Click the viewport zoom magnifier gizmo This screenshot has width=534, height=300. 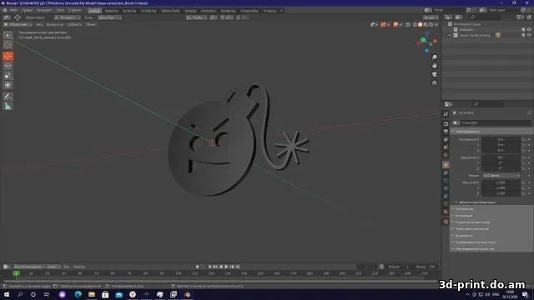coord(434,57)
